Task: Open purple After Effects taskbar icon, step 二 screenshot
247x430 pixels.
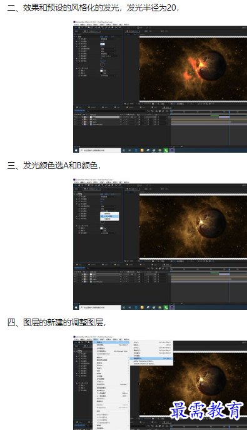Action: [172, 150]
